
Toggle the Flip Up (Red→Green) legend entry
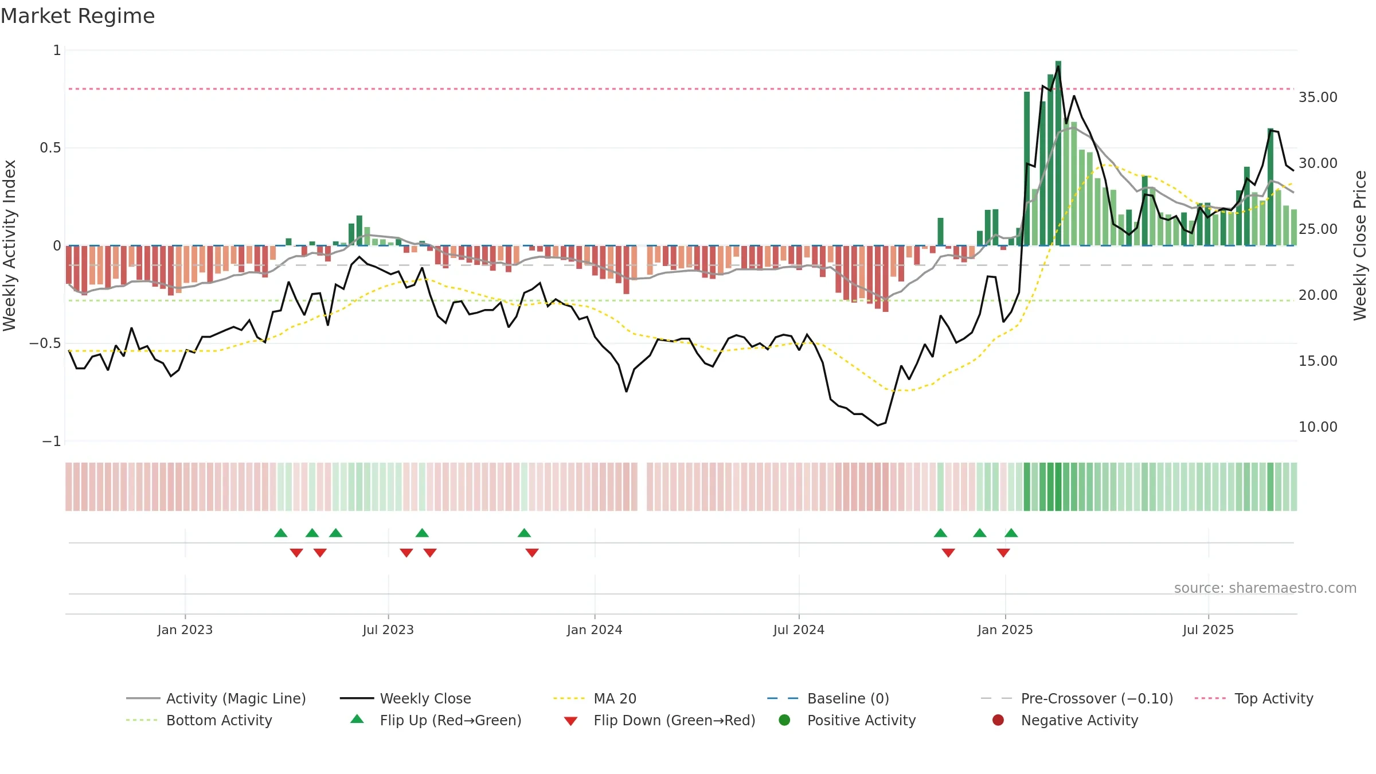[x=436, y=720]
